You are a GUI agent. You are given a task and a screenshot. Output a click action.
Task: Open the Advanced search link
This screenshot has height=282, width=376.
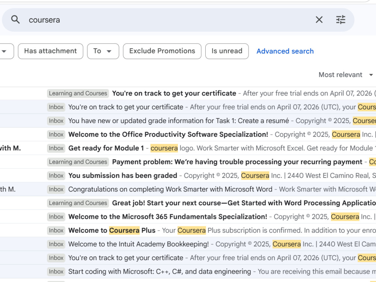[x=285, y=51]
